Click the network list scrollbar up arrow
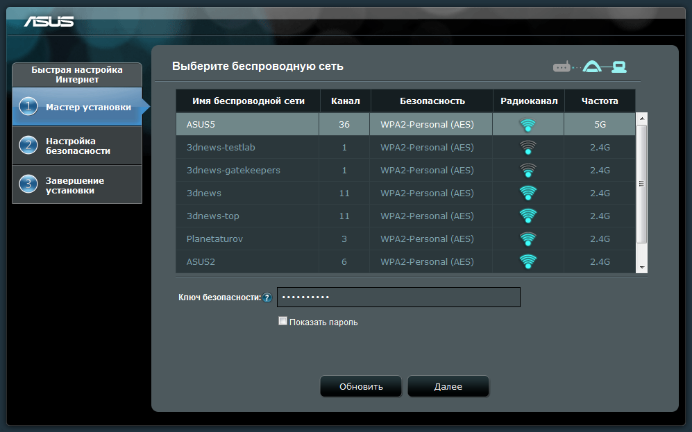The image size is (692, 432). [642, 118]
